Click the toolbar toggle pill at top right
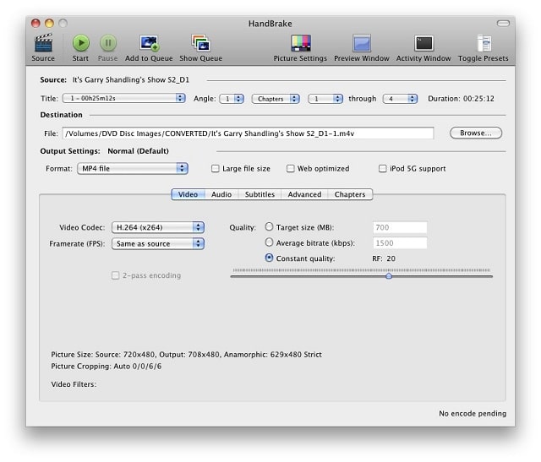 pos(503,23)
